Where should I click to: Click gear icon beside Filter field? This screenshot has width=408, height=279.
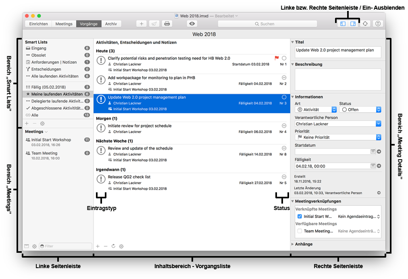click(34, 246)
